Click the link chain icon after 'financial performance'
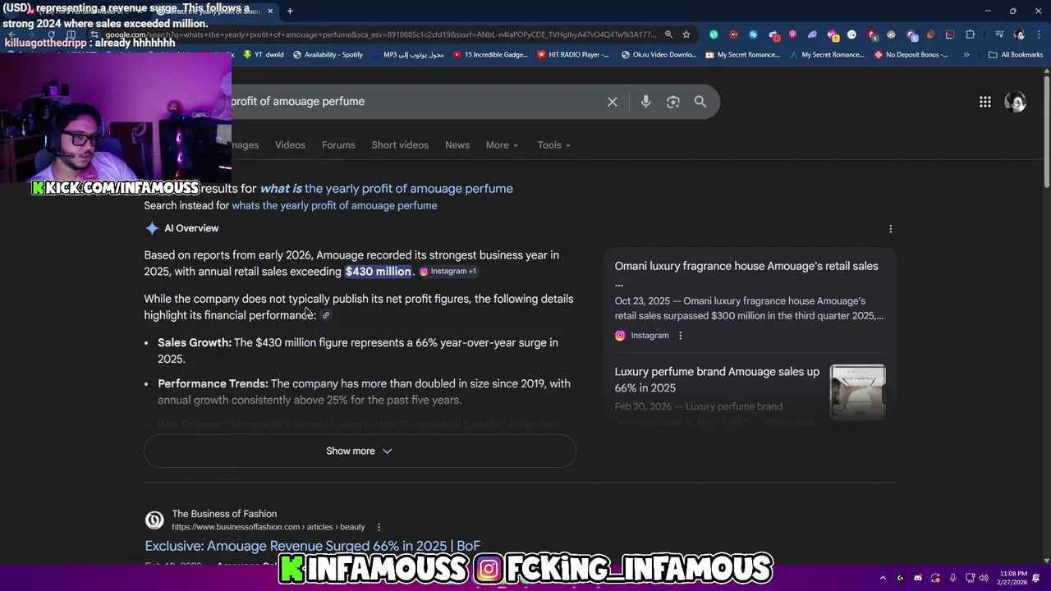The width and height of the screenshot is (1051, 591). 326,315
